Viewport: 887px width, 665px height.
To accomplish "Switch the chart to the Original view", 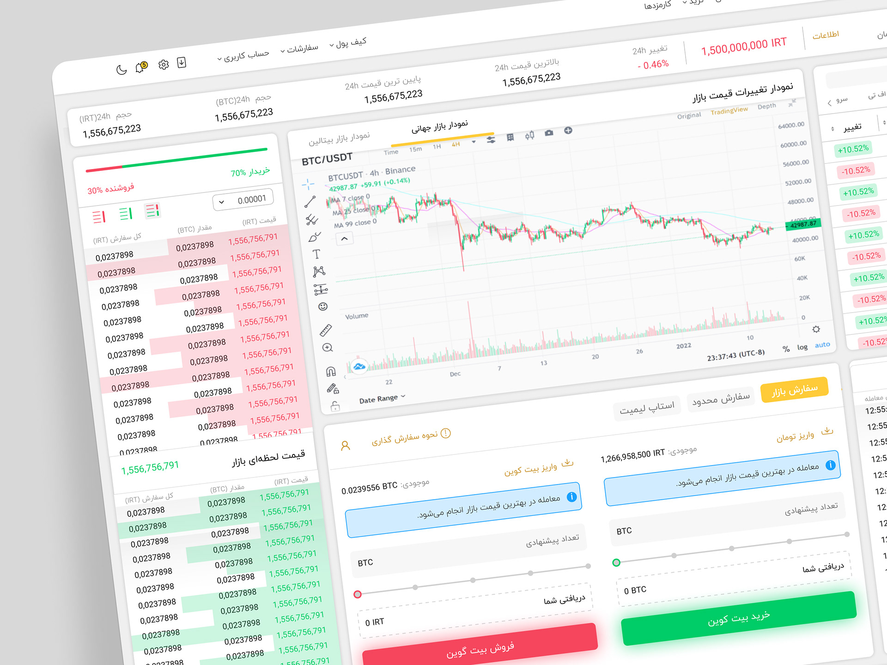I will click(689, 115).
